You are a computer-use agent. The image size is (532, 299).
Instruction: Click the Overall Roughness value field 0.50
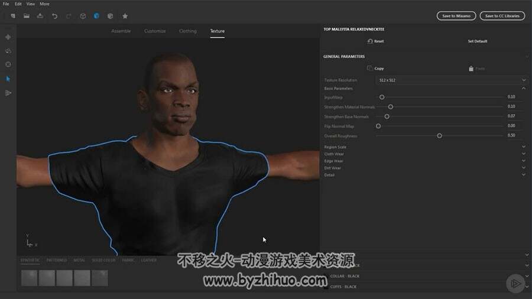[511, 135]
